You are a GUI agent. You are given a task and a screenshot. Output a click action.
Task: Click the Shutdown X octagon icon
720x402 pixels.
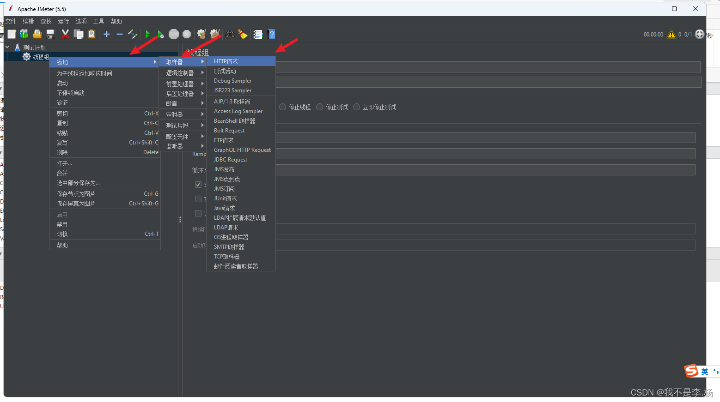[187, 34]
